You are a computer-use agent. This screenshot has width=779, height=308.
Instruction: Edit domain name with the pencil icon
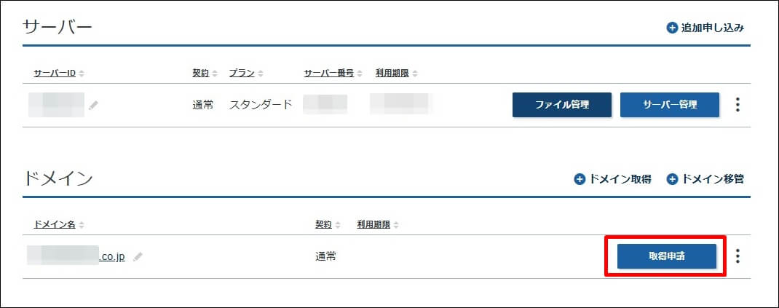(138, 257)
